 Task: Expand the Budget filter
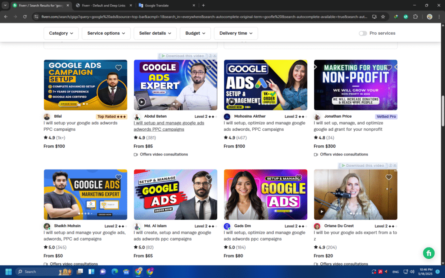tap(195, 33)
